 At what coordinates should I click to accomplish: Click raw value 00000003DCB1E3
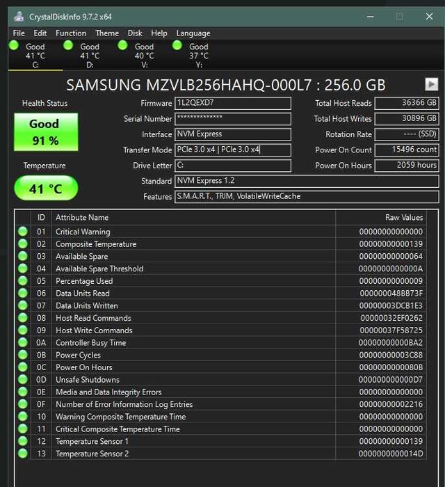[391, 305]
